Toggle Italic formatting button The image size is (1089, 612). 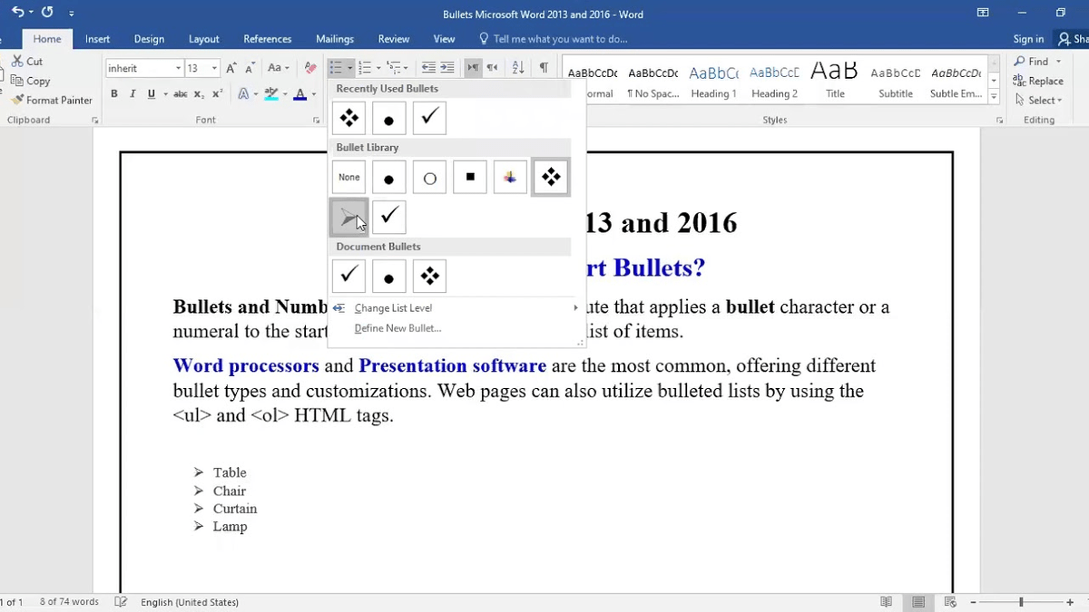tap(132, 94)
